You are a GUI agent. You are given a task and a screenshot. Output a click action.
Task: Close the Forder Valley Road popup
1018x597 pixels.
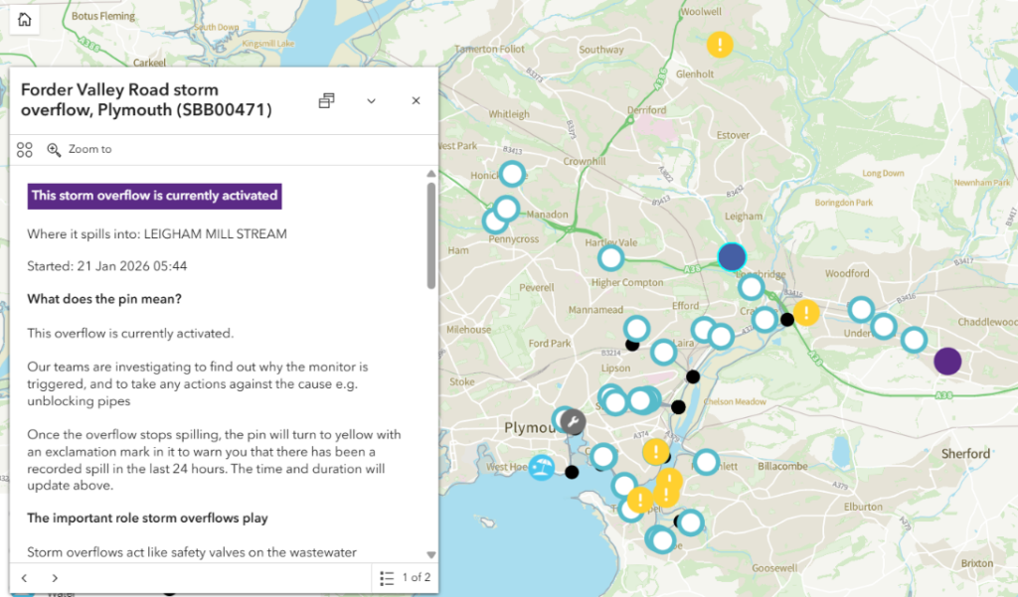(x=416, y=100)
